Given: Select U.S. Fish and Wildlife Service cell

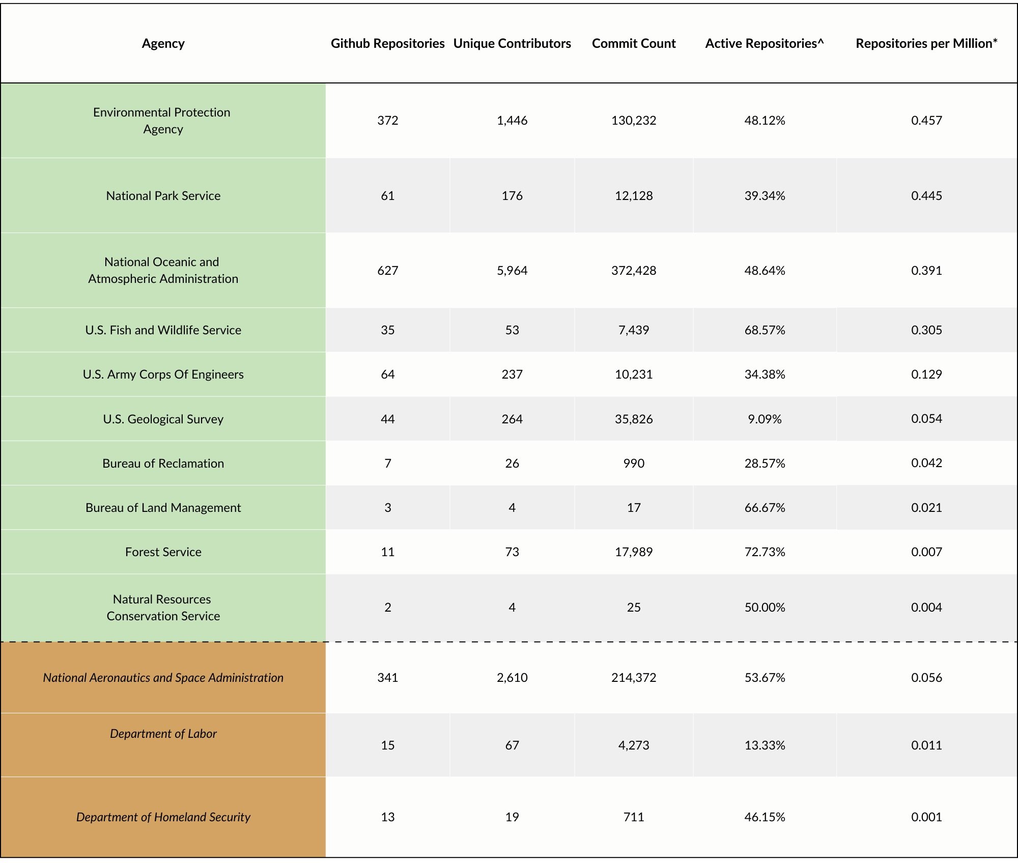Looking at the screenshot, I should tap(163, 330).
